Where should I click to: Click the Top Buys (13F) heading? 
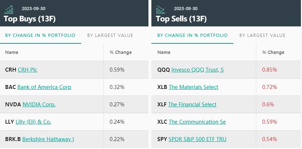coord(29,19)
